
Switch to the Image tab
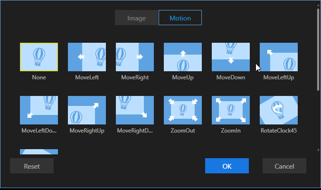click(x=136, y=18)
